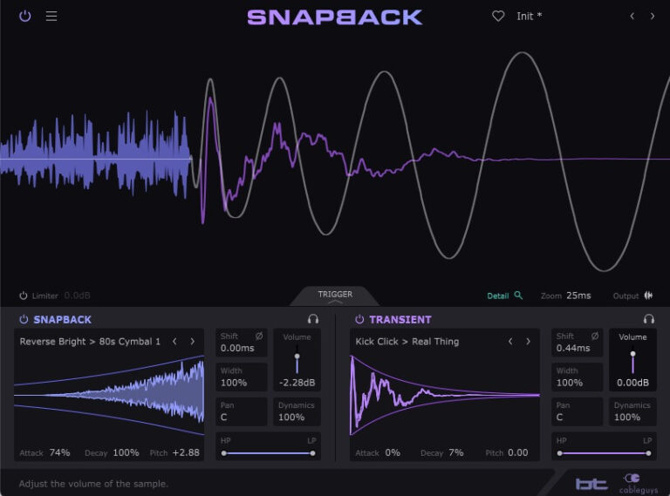Screen dimensions: 670x496
Task: Click the Output waveform icon
Action: [x=648, y=296]
